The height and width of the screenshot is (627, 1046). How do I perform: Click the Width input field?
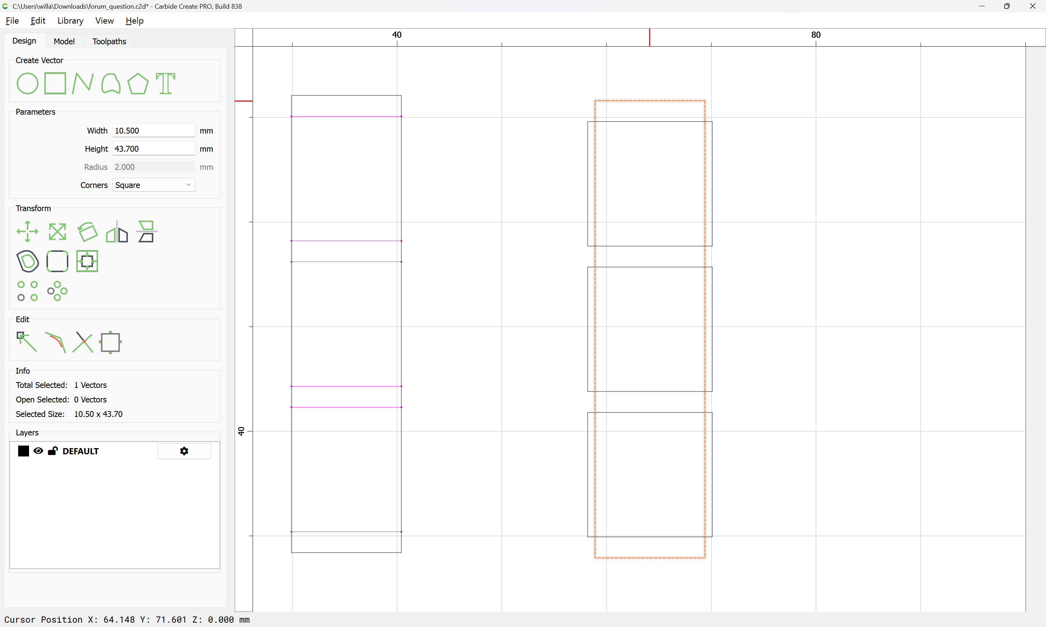click(x=154, y=131)
